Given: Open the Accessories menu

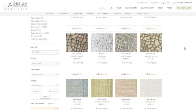Looking at the screenshot, I should (x=63, y=14).
